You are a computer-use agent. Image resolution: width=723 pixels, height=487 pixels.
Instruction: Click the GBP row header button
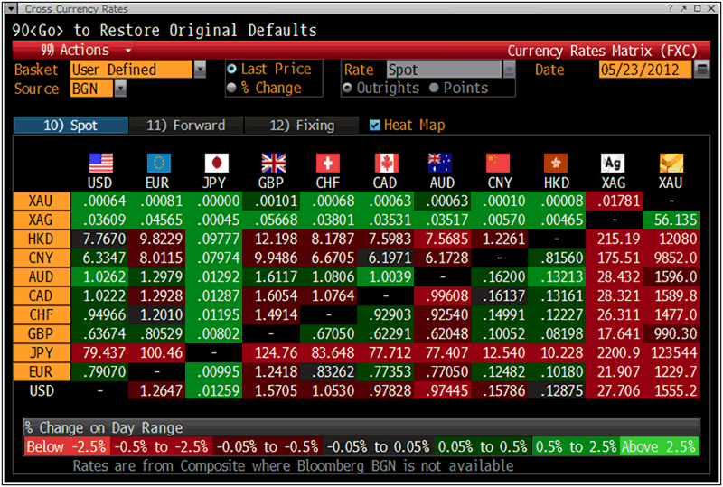[x=42, y=333]
